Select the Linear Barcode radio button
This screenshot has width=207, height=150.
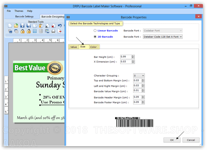[x=95, y=31]
